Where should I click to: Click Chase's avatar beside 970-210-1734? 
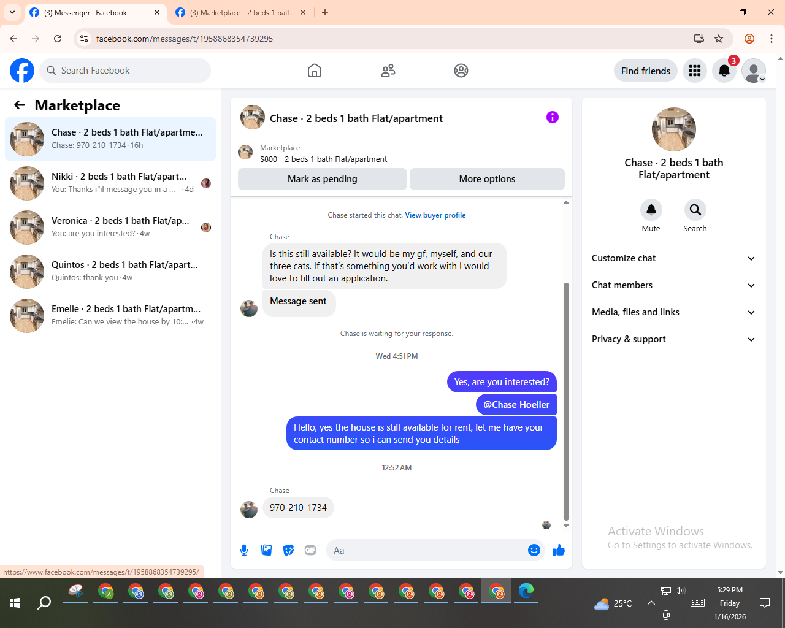(x=249, y=509)
